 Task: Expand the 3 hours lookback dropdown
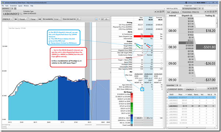(23, 19)
